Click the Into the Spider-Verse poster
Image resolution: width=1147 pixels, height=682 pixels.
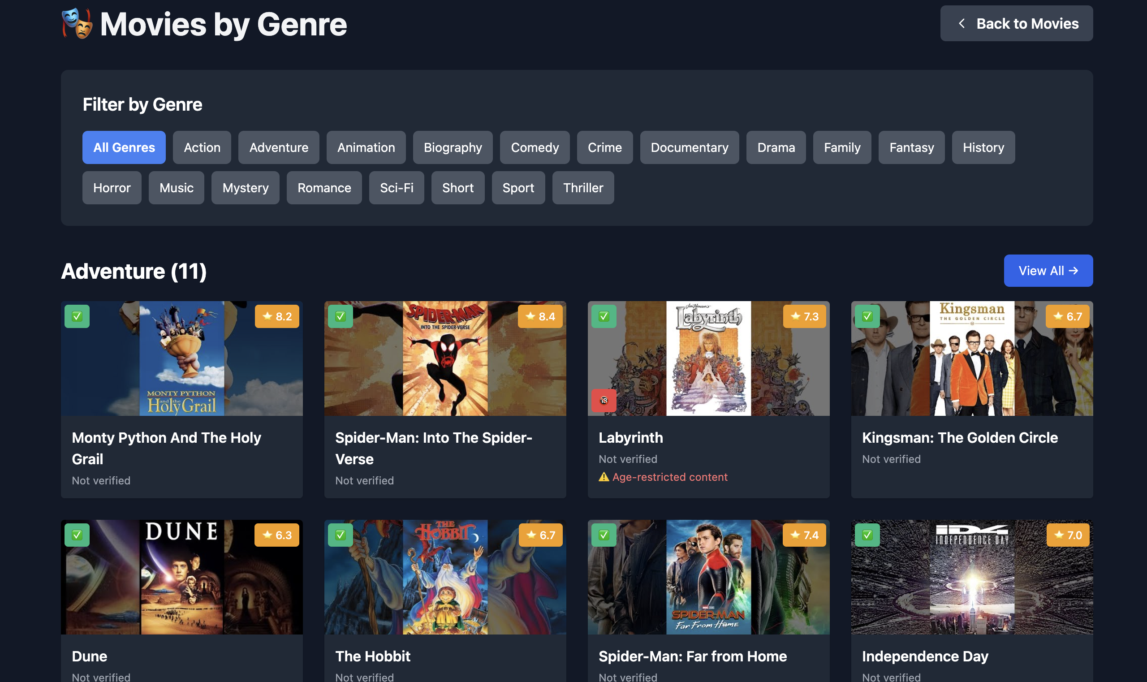pyautogui.click(x=445, y=358)
